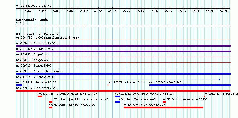The image size is (238, 118).
Task: Open nsv5529518 (ByrskaBishop2022) label
Action: pos(72,105)
